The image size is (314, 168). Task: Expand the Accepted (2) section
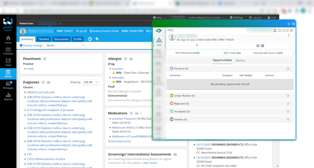tap(288, 111)
